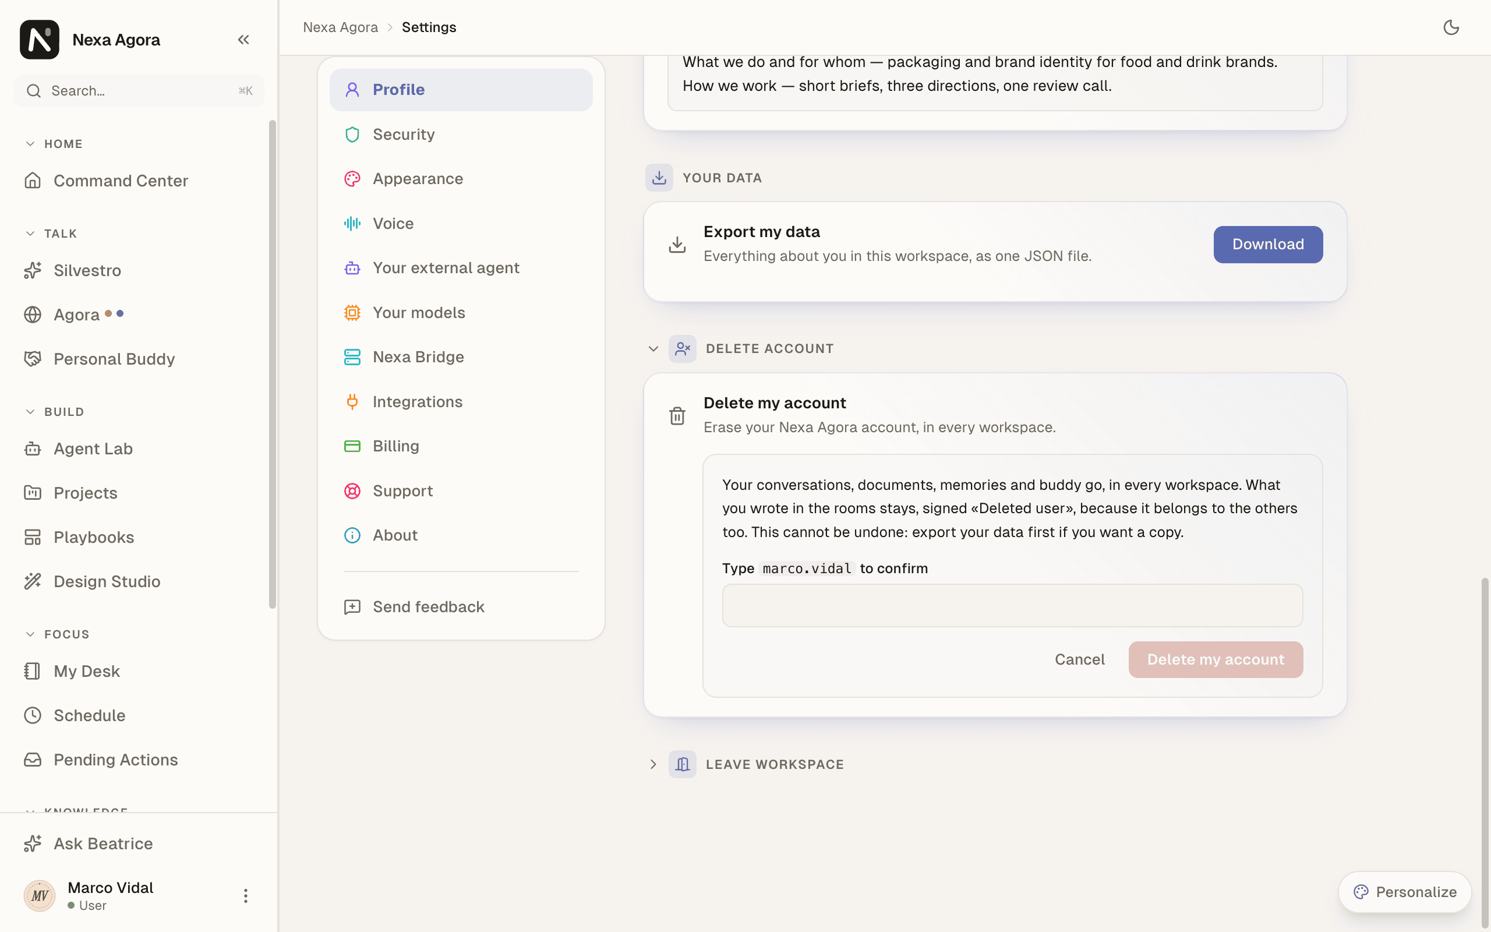
Task: Open Marco Vidal's three-dot menu
Action: click(245, 896)
